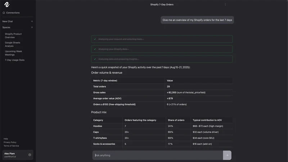Click the 'Share of orders' column header
This screenshot has height=162, width=288.
click(176, 120)
